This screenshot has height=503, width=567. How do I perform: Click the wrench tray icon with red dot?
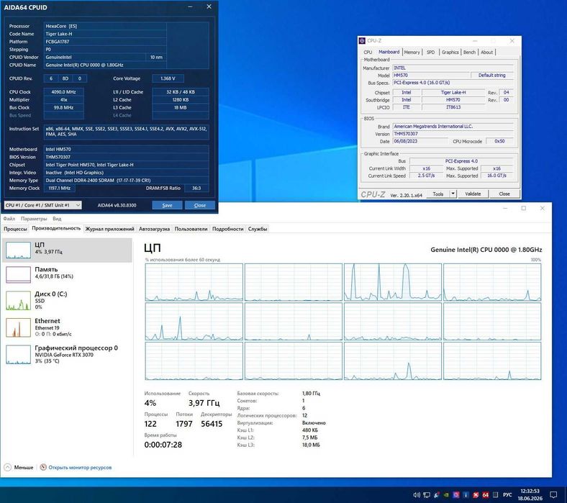pos(437,494)
